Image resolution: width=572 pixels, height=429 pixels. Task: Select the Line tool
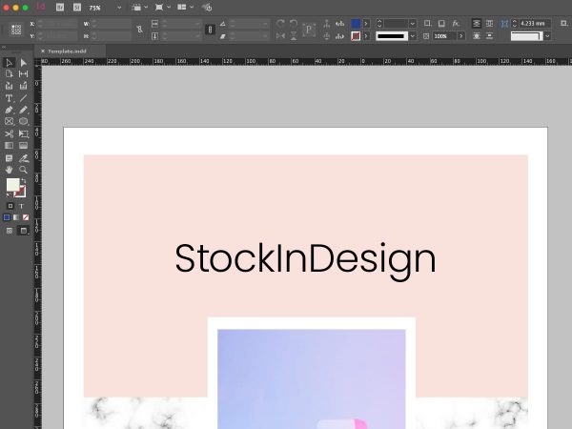[x=23, y=98]
